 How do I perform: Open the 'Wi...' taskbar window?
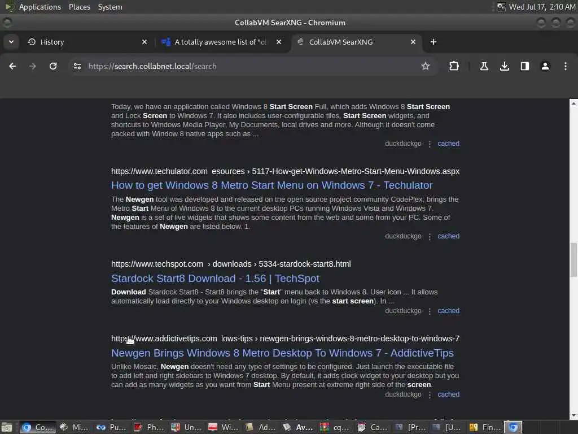pos(224,427)
